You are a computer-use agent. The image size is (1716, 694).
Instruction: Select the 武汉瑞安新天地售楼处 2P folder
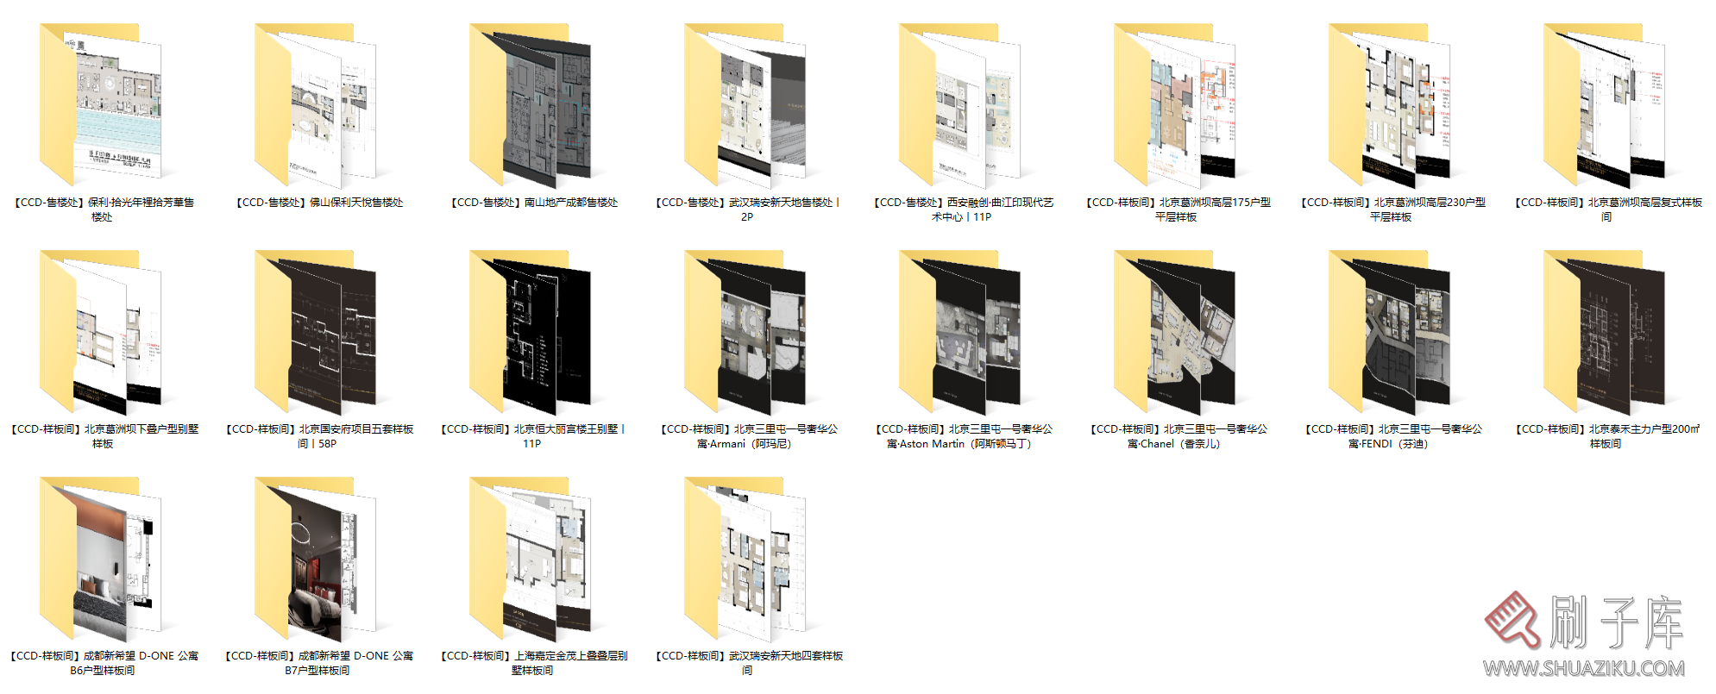(x=745, y=105)
